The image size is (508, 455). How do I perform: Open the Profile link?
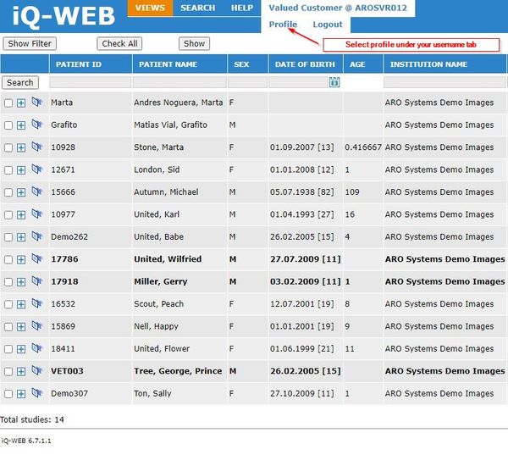tap(283, 25)
